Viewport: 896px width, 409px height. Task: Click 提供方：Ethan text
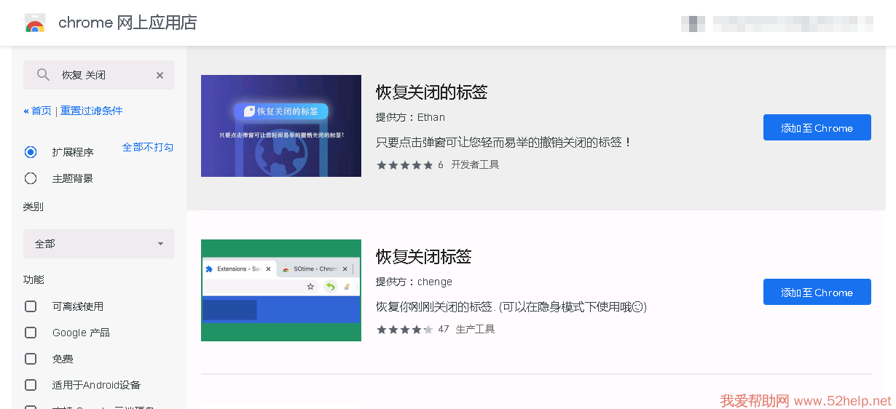click(410, 117)
